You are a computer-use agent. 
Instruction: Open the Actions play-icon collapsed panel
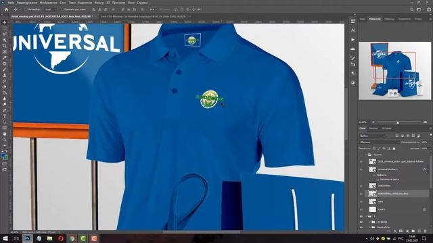coord(353,39)
